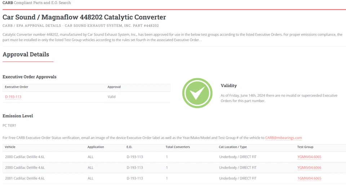Click the Approval column header
The width and height of the screenshot is (346, 187).
click(114, 87)
